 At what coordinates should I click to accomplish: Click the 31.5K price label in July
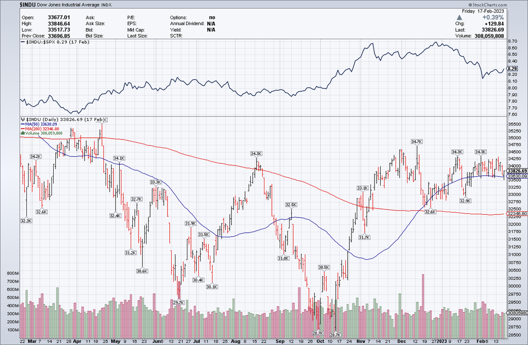pos(204,235)
